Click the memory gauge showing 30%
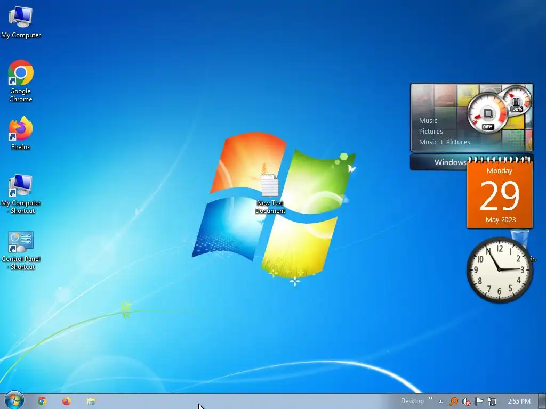 click(x=516, y=101)
